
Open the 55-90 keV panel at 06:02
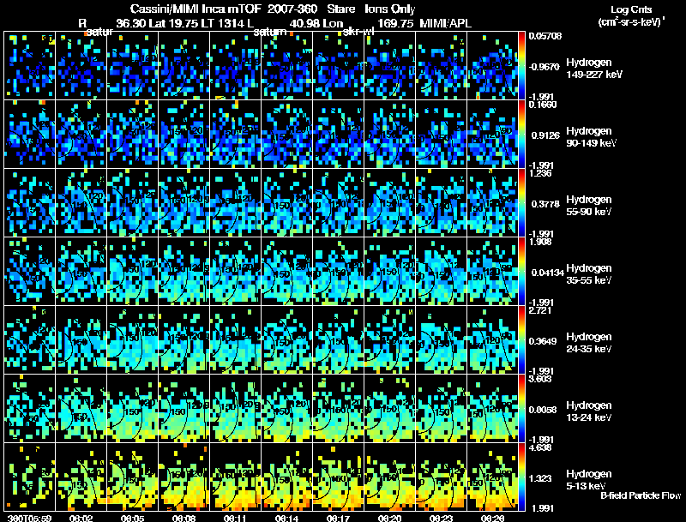coord(81,203)
